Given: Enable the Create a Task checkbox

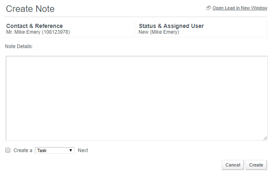Looking at the screenshot, I should click(8, 150).
